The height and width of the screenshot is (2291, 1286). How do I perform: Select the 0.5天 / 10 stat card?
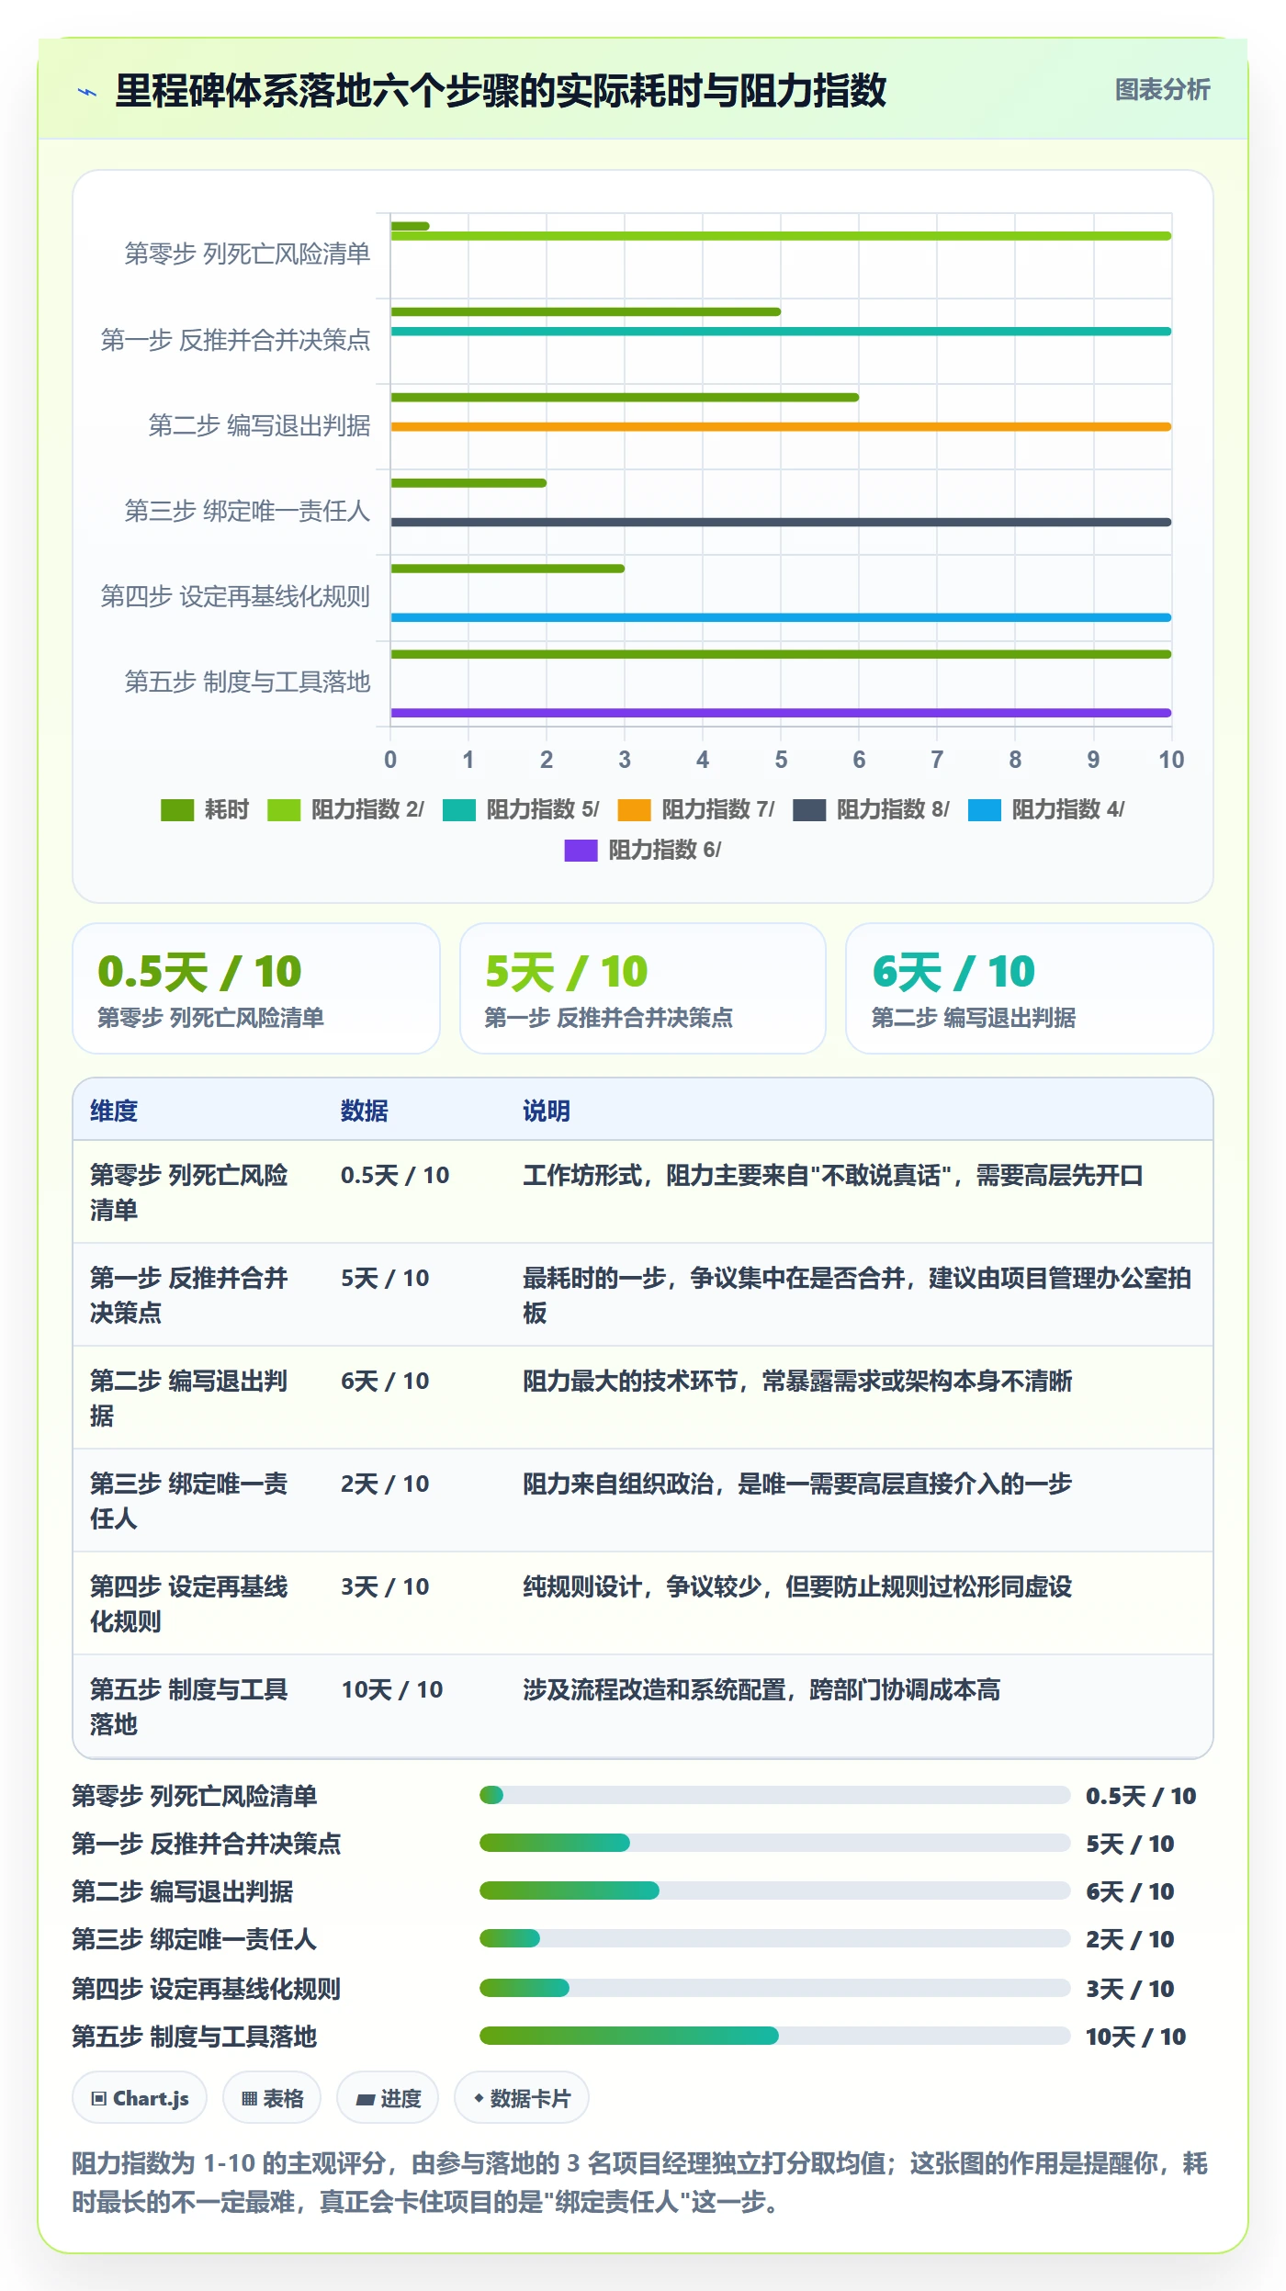tap(256, 988)
